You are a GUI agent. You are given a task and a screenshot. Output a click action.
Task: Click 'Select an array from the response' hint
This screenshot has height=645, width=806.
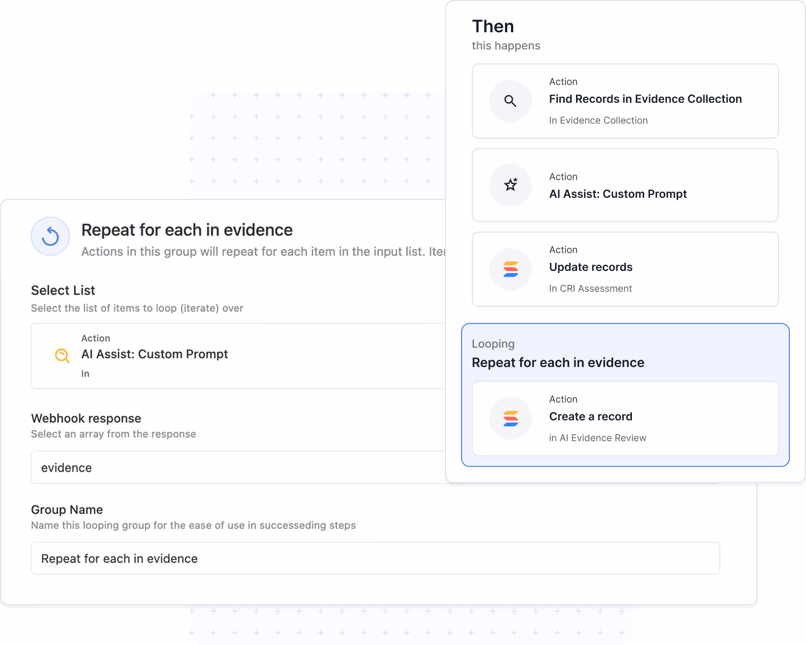pyautogui.click(x=113, y=434)
